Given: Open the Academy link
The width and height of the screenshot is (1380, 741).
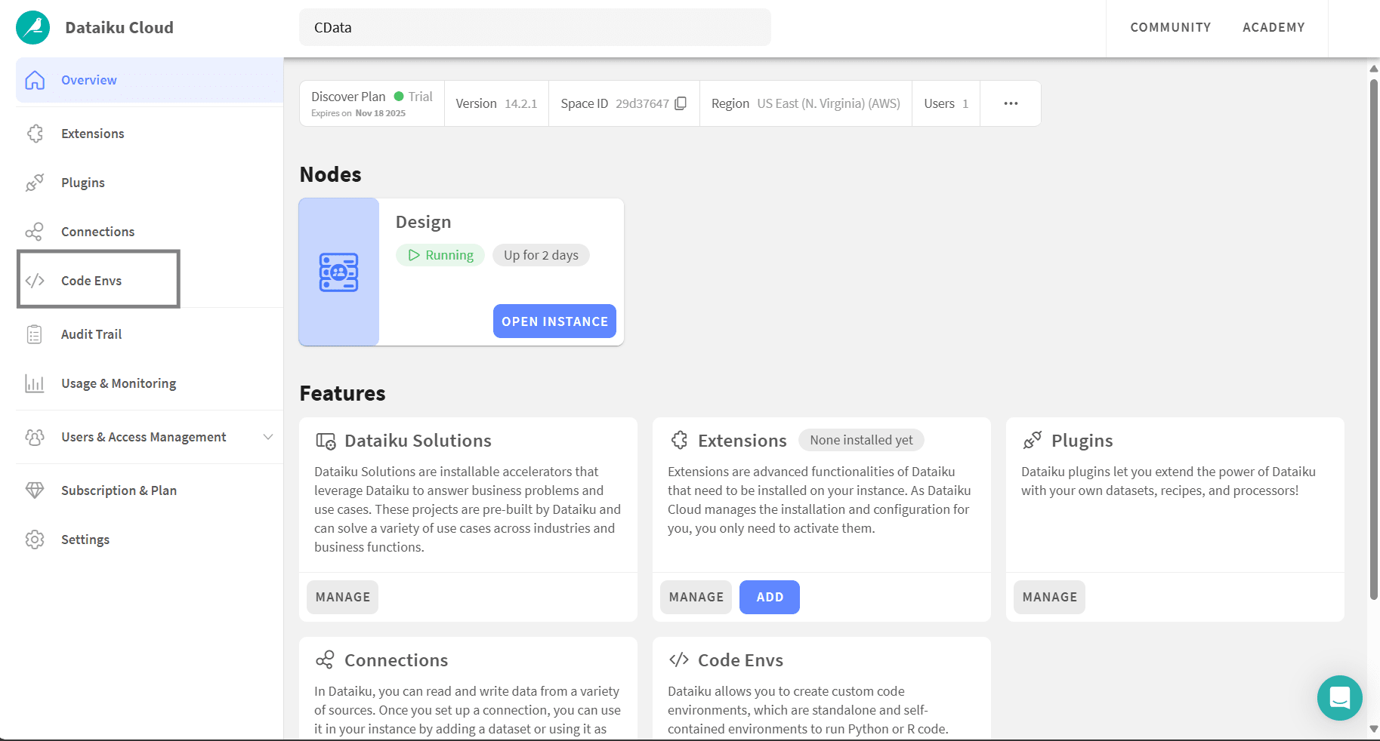Looking at the screenshot, I should coord(1273,27).
